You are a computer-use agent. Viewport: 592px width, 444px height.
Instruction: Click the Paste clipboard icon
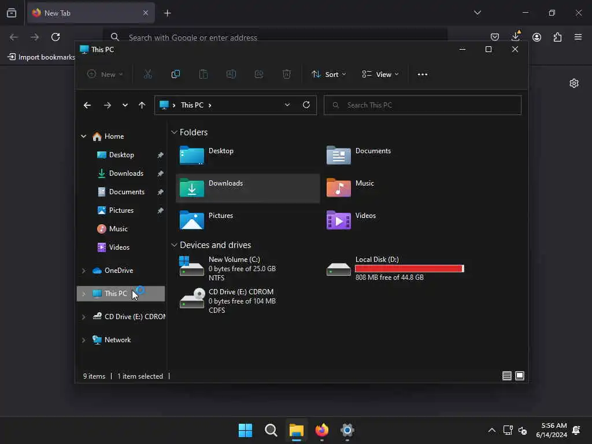pos(203,75)
